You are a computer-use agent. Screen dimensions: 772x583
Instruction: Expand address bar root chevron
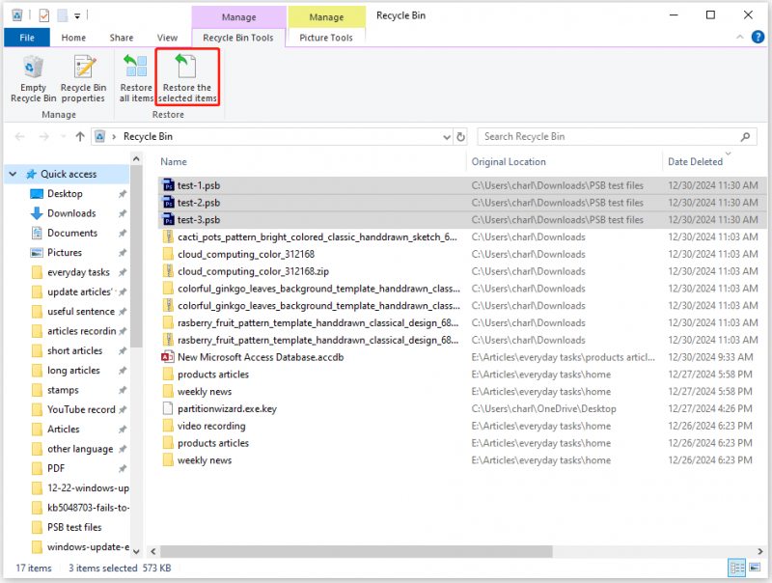[114, 137]
